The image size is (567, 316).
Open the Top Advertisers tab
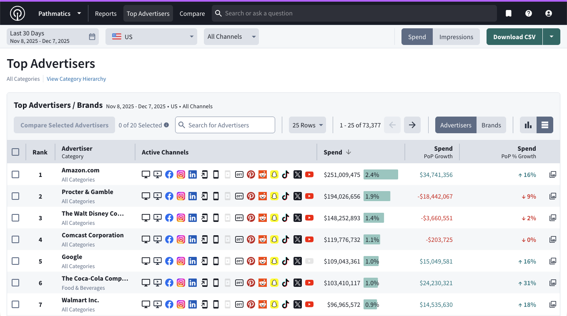pos(148,13)
